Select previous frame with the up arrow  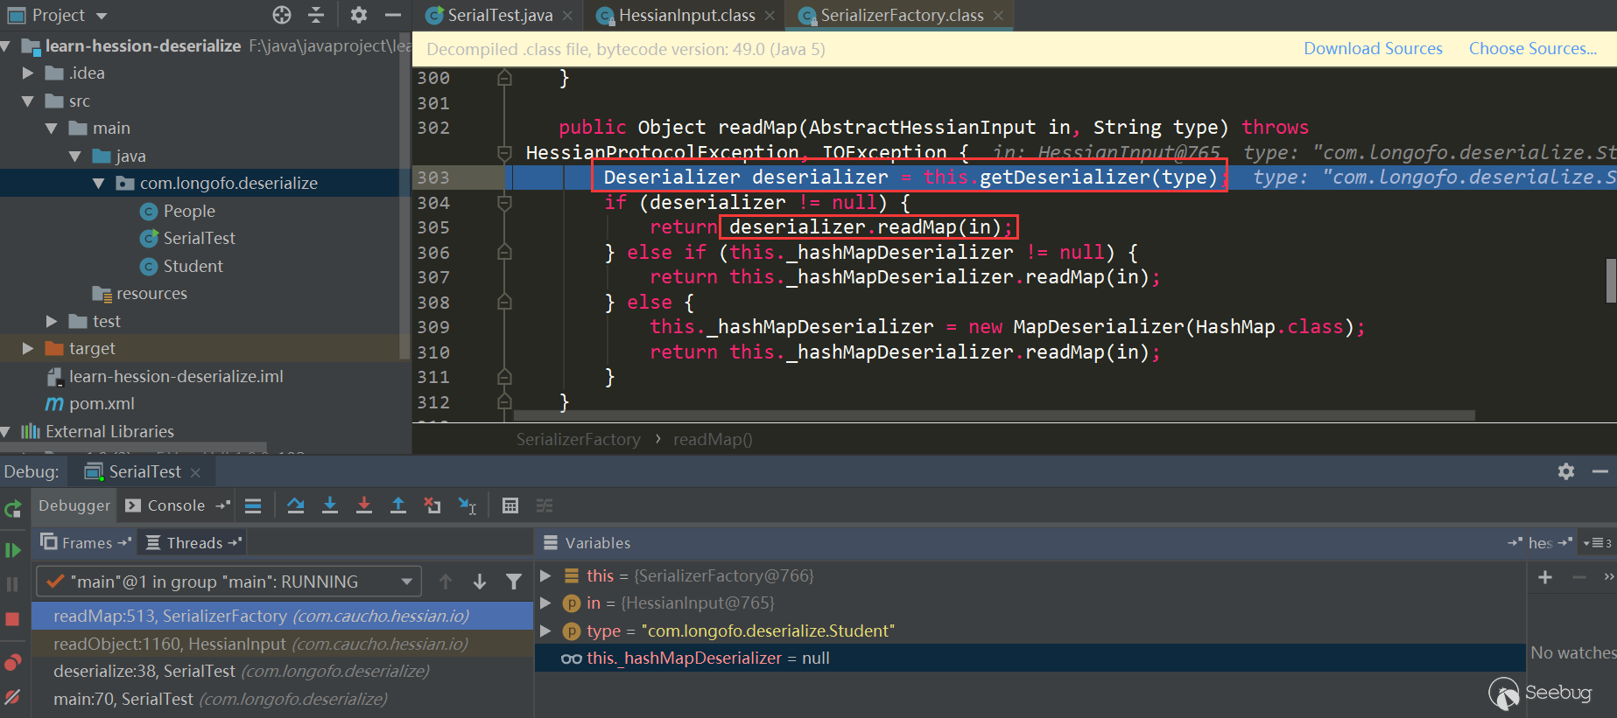446,582
